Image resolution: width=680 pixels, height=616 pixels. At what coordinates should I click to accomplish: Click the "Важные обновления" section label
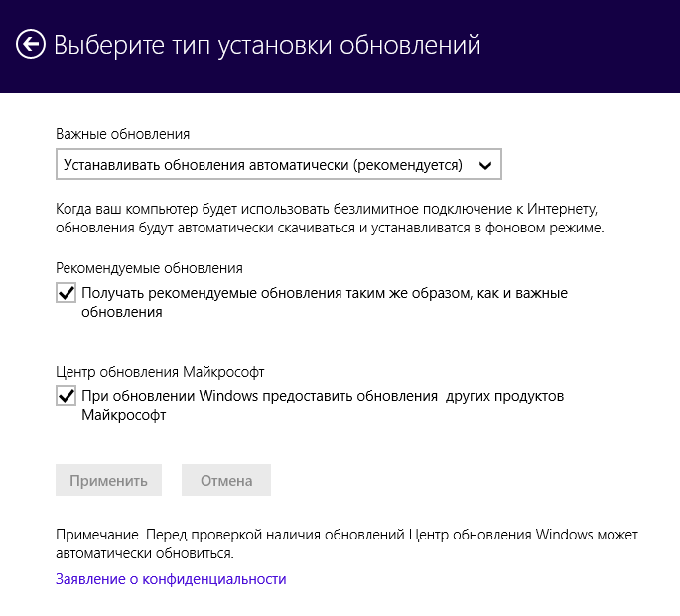[x=123, y=134]
